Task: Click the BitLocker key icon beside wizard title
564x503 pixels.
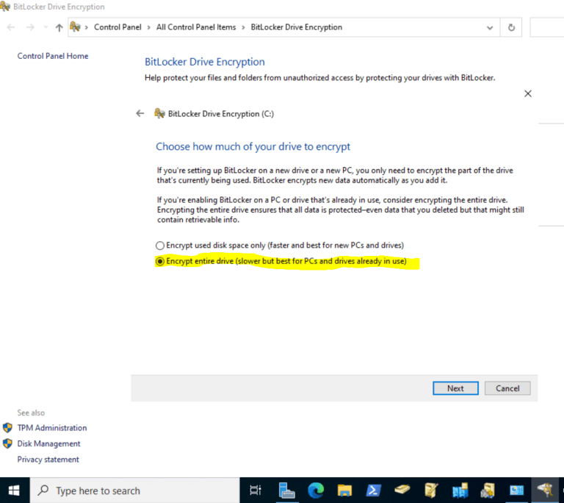Action: [159, 113]
